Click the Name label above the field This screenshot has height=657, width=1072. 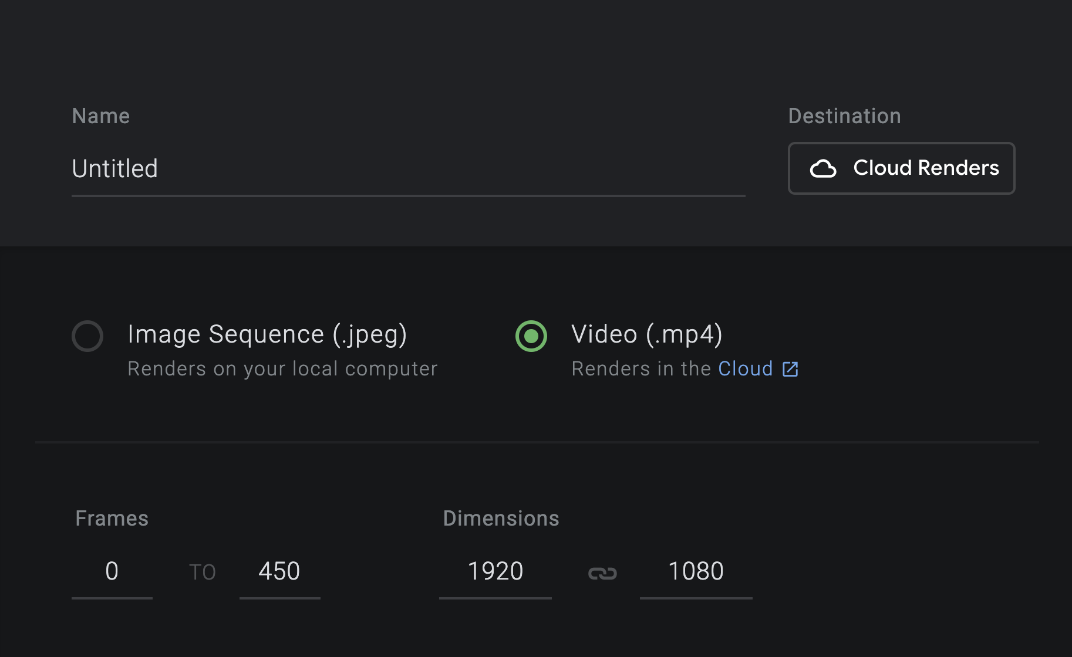click(x=100, y=116)
